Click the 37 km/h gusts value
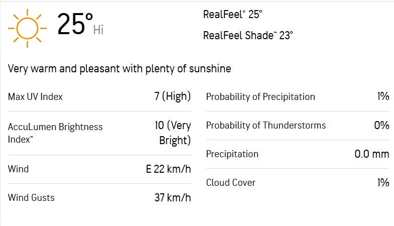The width and height of the screenshot is (394, 226). click(x=172, y=198)
